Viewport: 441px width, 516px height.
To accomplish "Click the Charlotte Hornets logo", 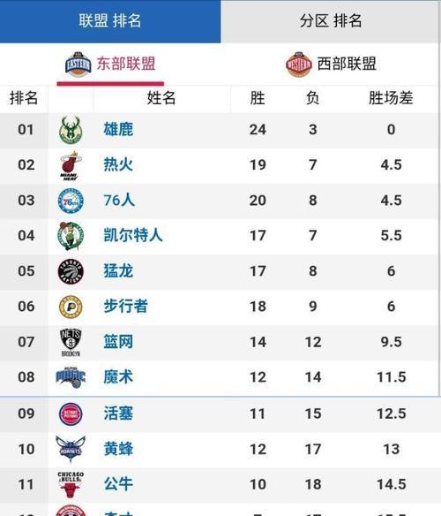I will coord(71,449).
